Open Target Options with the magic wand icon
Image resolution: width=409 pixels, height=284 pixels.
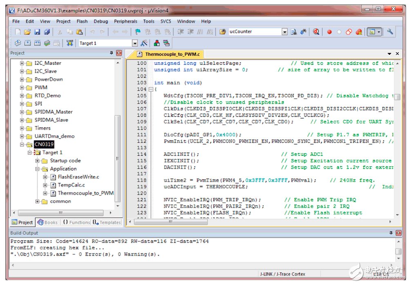point(144,43)
